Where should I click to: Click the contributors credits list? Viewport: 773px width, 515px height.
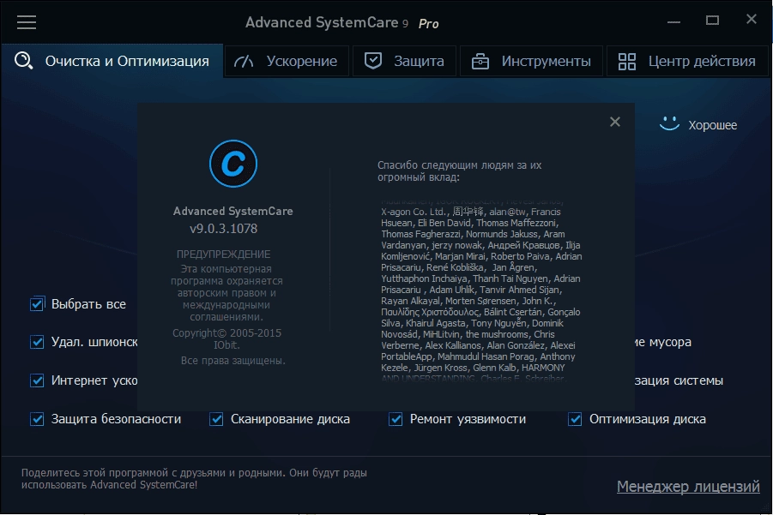pyautogui.click(x=481, y=290)
